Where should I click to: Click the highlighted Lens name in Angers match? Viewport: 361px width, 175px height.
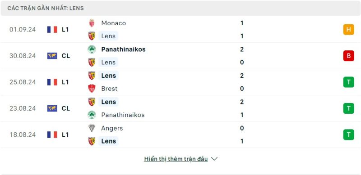pyautogui.click(x=108, y=141)
